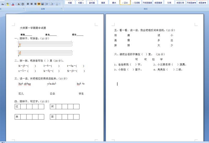
Task: Align text left
Action: [x=28, y=4]
